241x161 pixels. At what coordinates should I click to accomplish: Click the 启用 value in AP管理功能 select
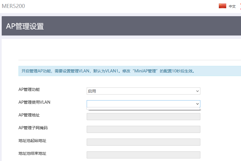[92, 91]
